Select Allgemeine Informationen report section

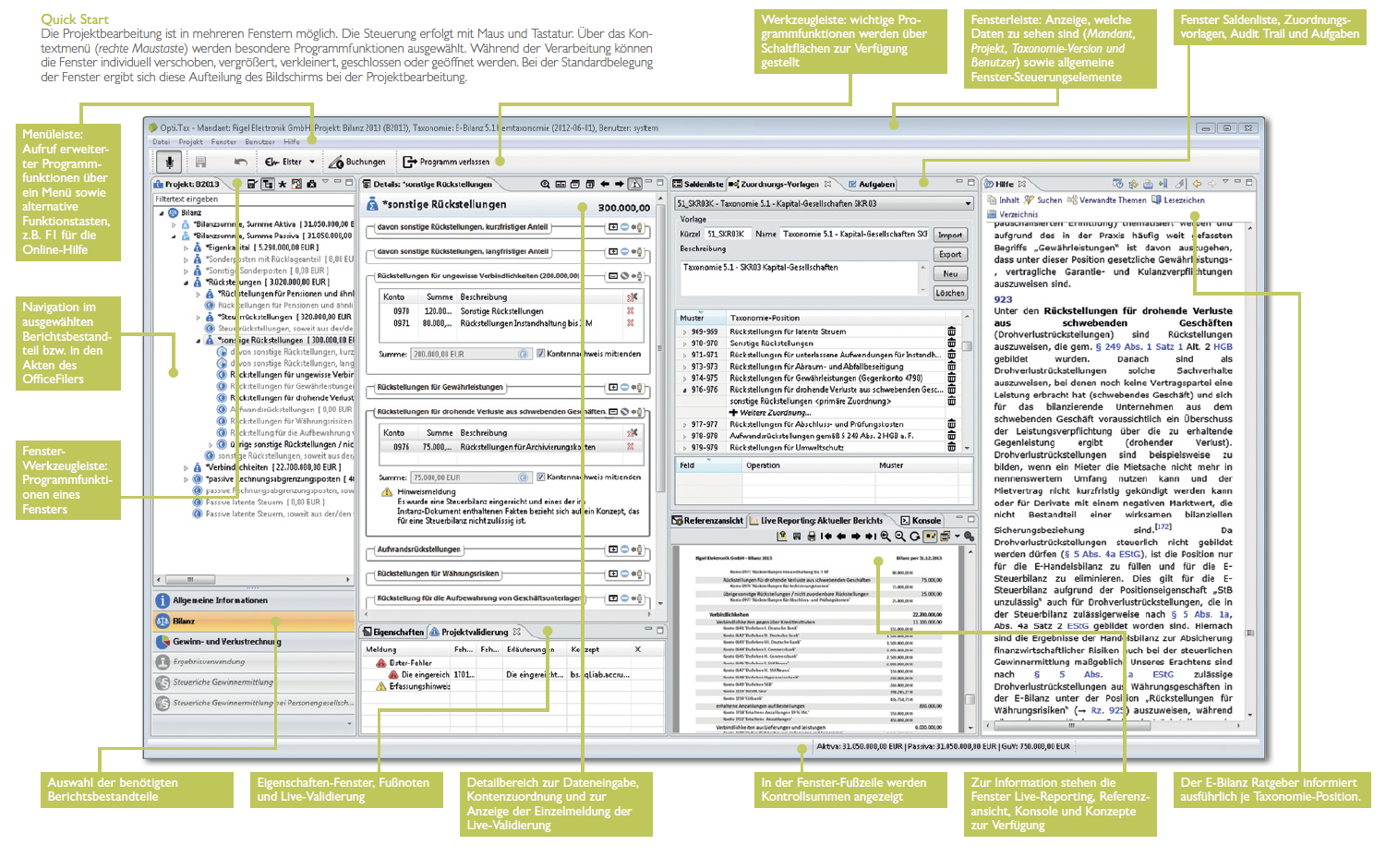pos(253,600)
